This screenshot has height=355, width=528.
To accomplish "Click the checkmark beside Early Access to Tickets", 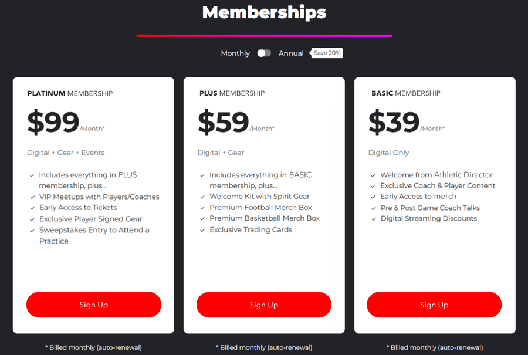I will (x=31, y=207).
